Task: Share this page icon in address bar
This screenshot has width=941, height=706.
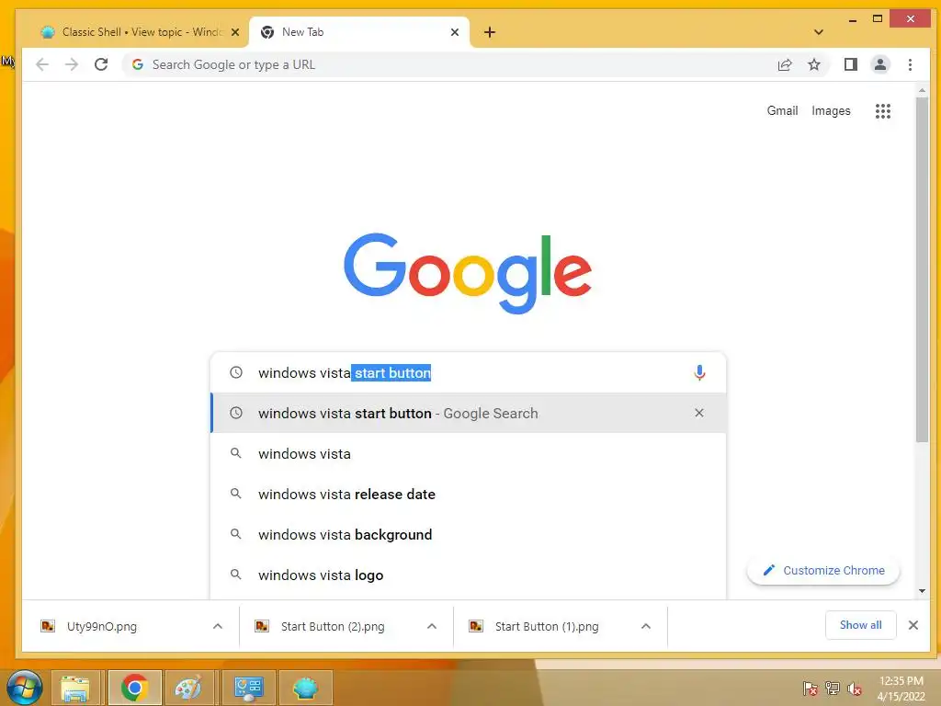Action: pos(785,65)
